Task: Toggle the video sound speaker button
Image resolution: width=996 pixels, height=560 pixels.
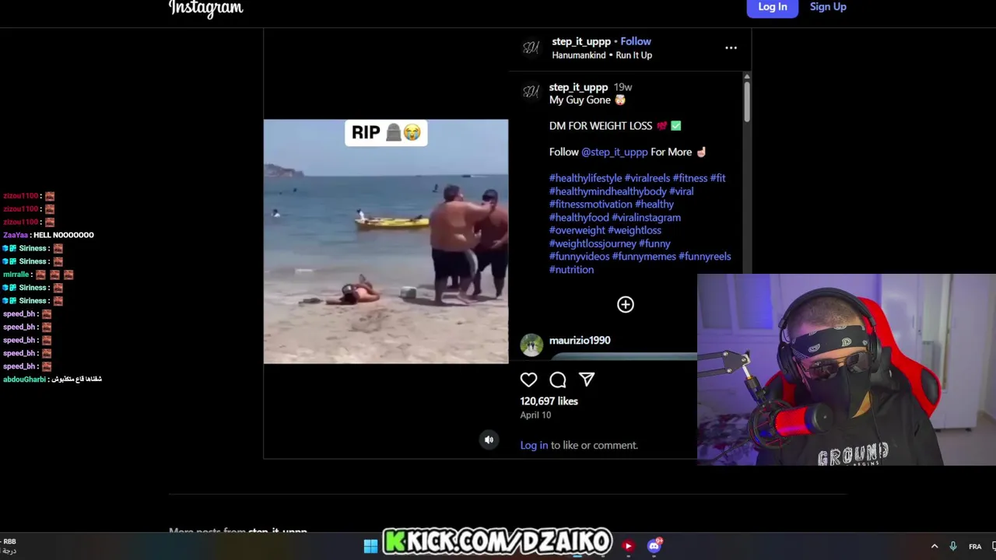Action: tap(489, 440)
